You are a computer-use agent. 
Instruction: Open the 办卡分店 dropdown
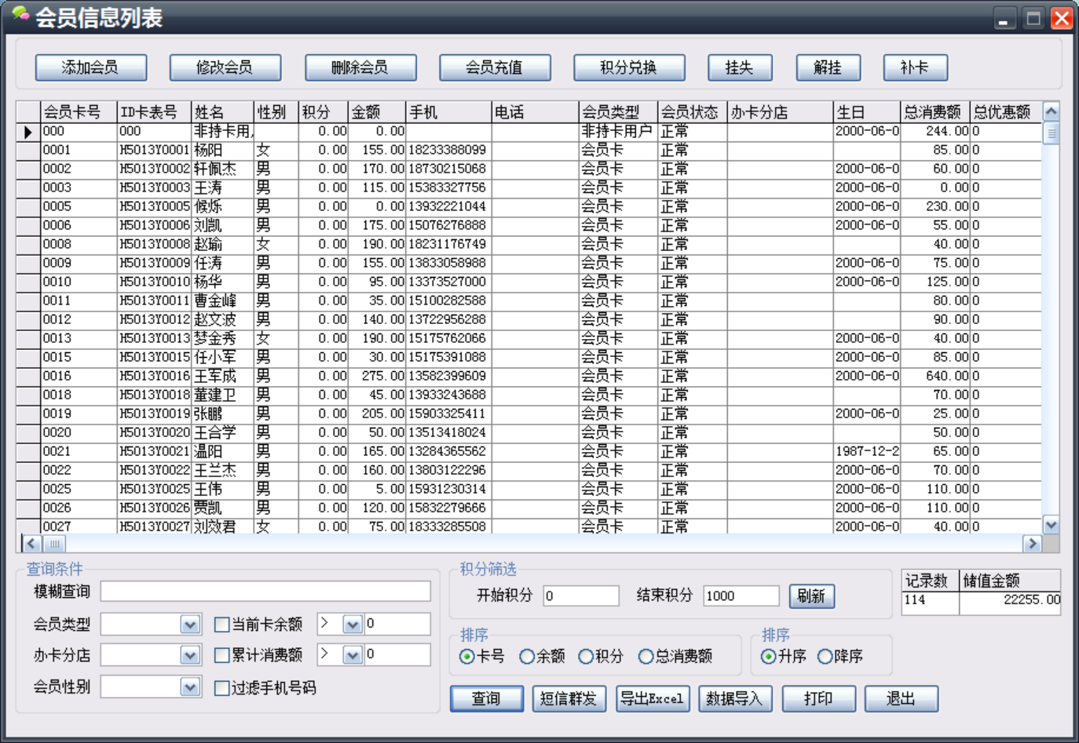coord(190,655)
